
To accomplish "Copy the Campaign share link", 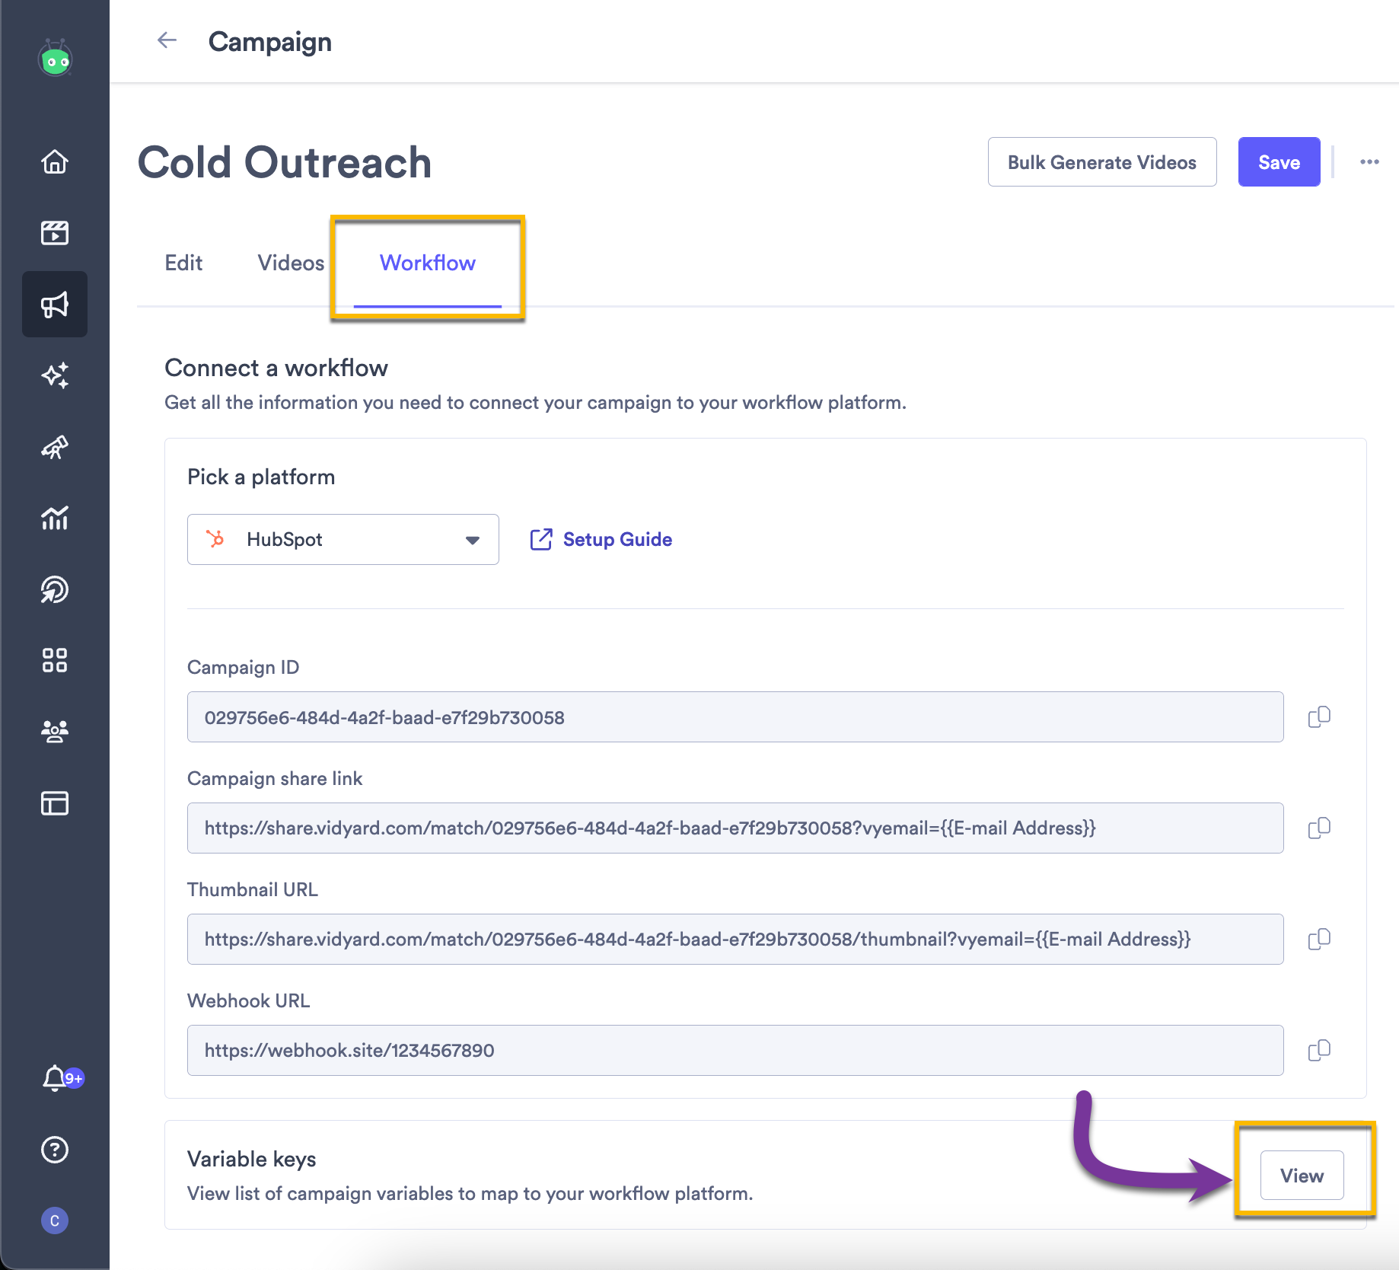I will click(1319, 828).
